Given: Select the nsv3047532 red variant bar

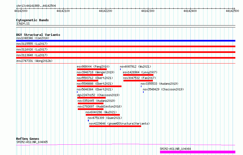Looking at the screenshot, I should point(138,81).
